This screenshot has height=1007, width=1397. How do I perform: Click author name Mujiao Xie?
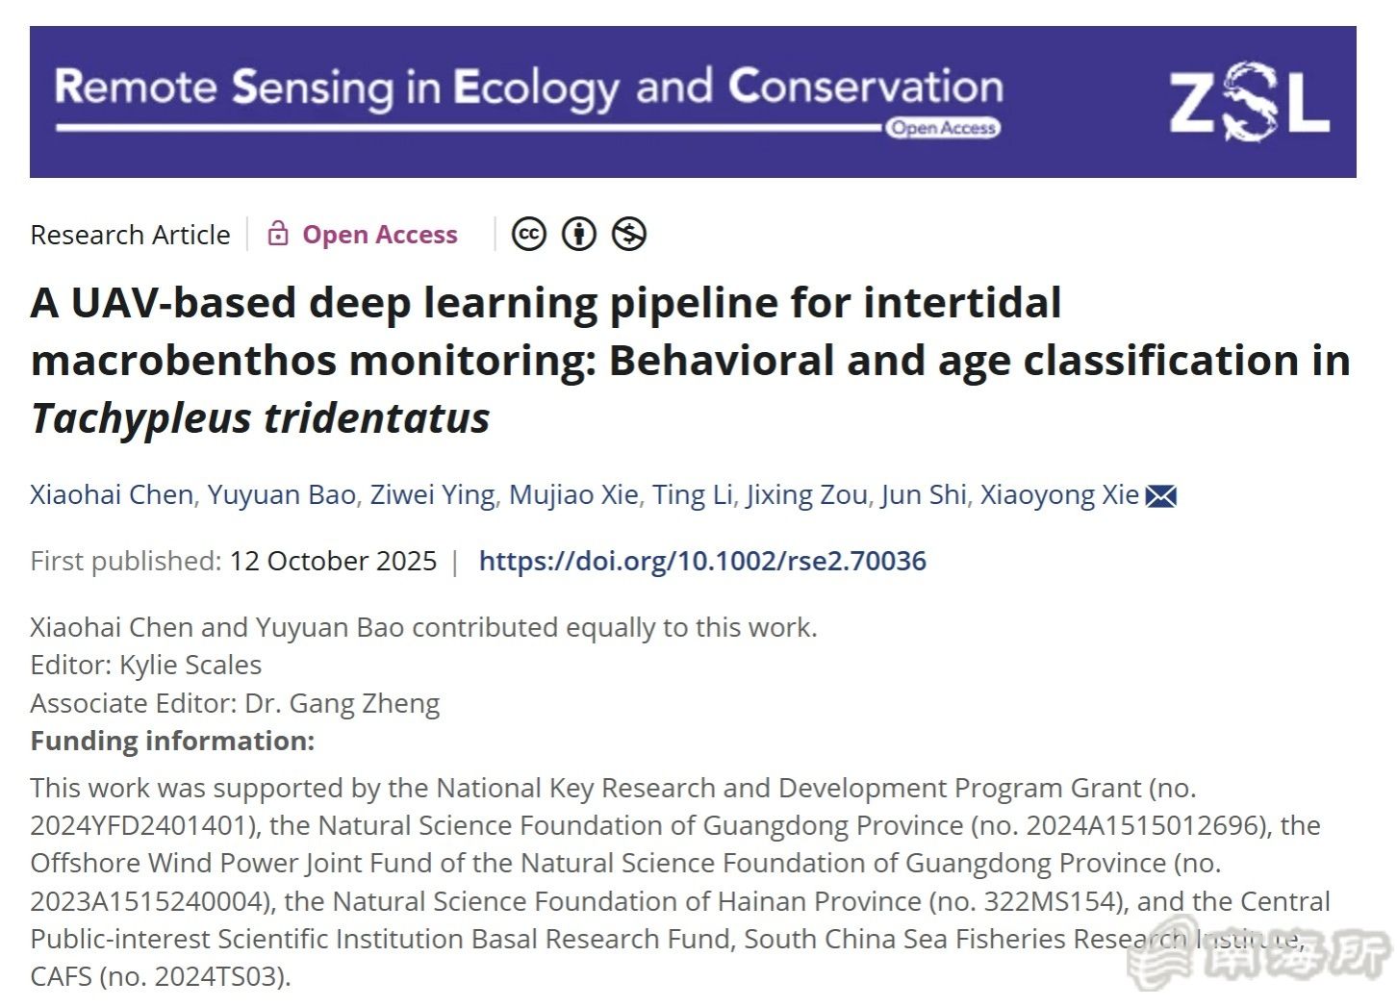pyautogui.click(x=573, y=494)
